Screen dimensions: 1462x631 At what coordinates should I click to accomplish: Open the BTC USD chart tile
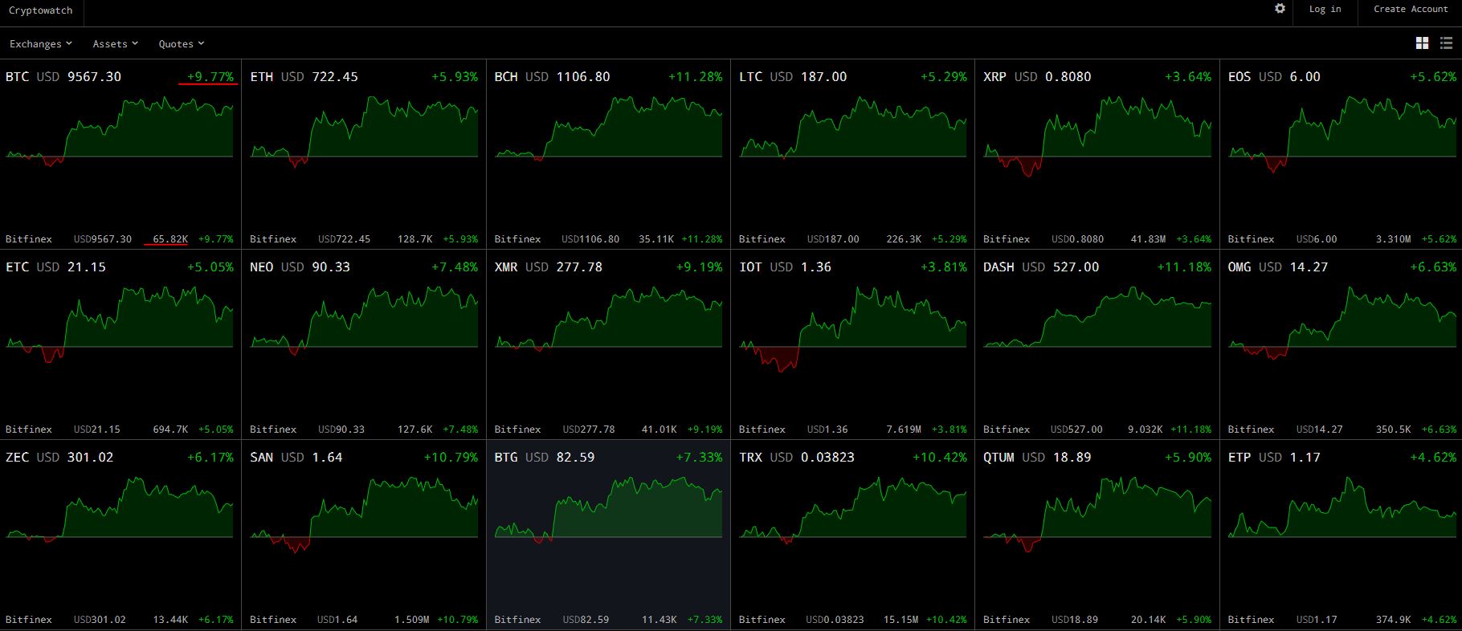[x=120, y=154]
